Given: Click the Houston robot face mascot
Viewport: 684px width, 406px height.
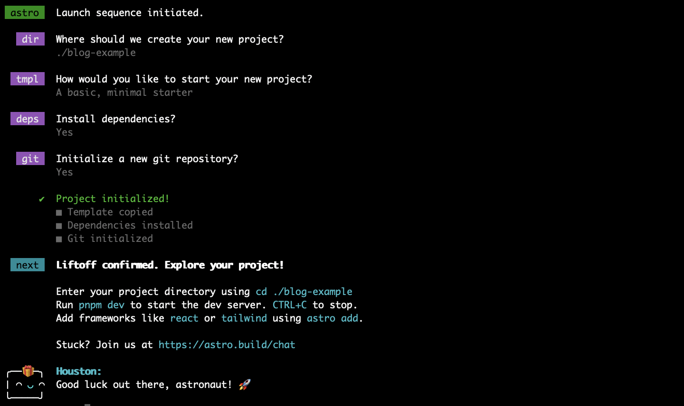Looking at the screenshot, I should pyautogui.click(x=26, y=383).
